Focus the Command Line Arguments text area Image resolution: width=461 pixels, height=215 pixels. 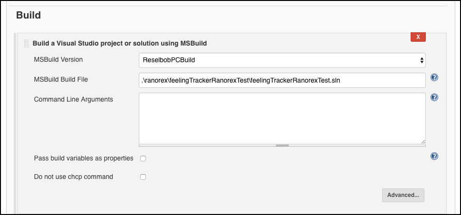(x=282, y=118)
